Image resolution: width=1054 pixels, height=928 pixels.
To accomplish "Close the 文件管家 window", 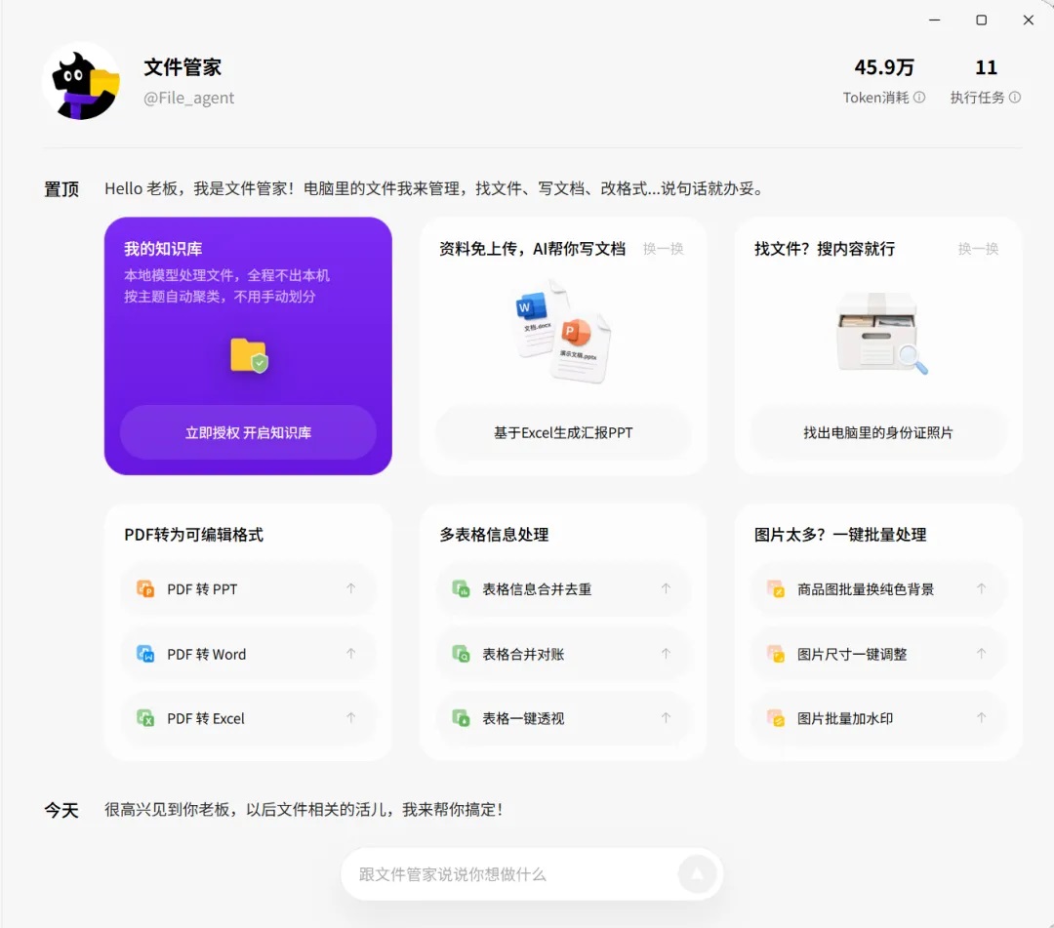I will [1029, 20].
